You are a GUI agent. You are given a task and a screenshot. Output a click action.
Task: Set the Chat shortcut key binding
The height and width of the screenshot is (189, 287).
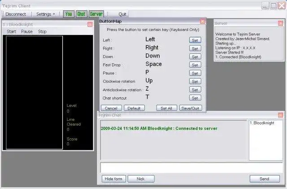pyautogui.click(x=195, y=98)
